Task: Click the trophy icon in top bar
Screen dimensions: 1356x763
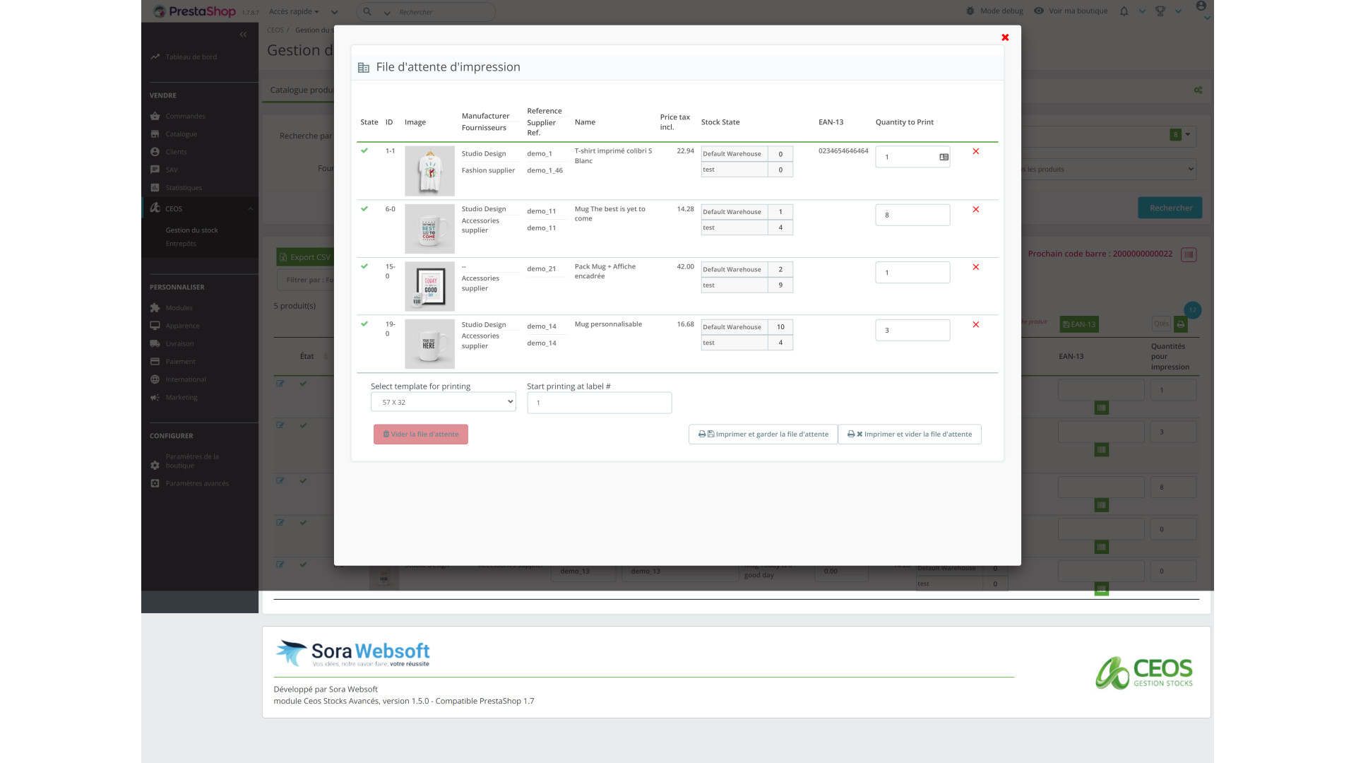Action: pos(1160,11)
